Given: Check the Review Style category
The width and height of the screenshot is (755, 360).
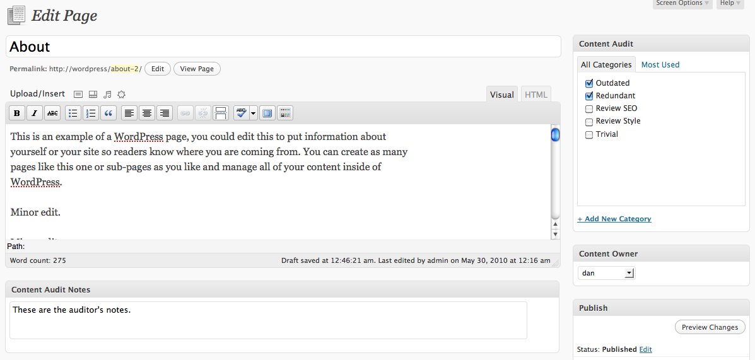Looking at the screenshot, I should (x=589, y=122).
